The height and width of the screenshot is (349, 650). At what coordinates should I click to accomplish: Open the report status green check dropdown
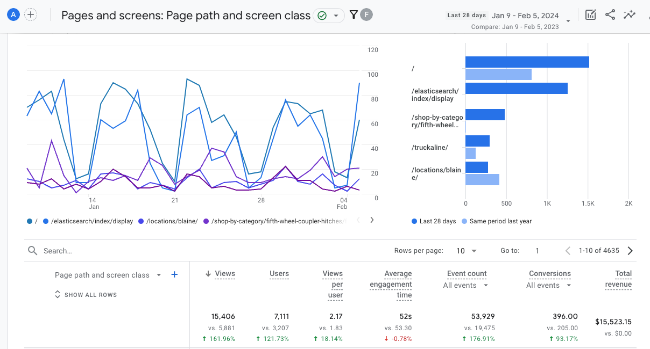coord(329,16)
